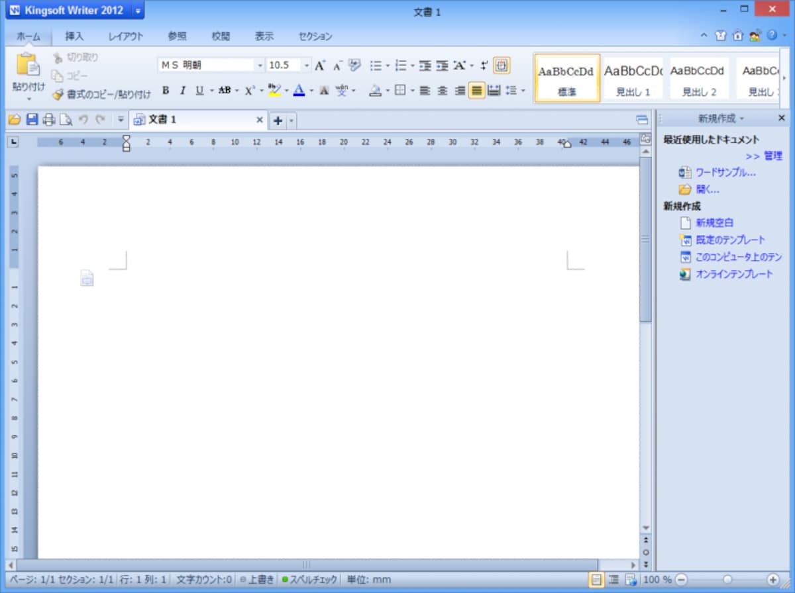
Task: Click the strikethrough AB icon
Action: pos(225,90)
